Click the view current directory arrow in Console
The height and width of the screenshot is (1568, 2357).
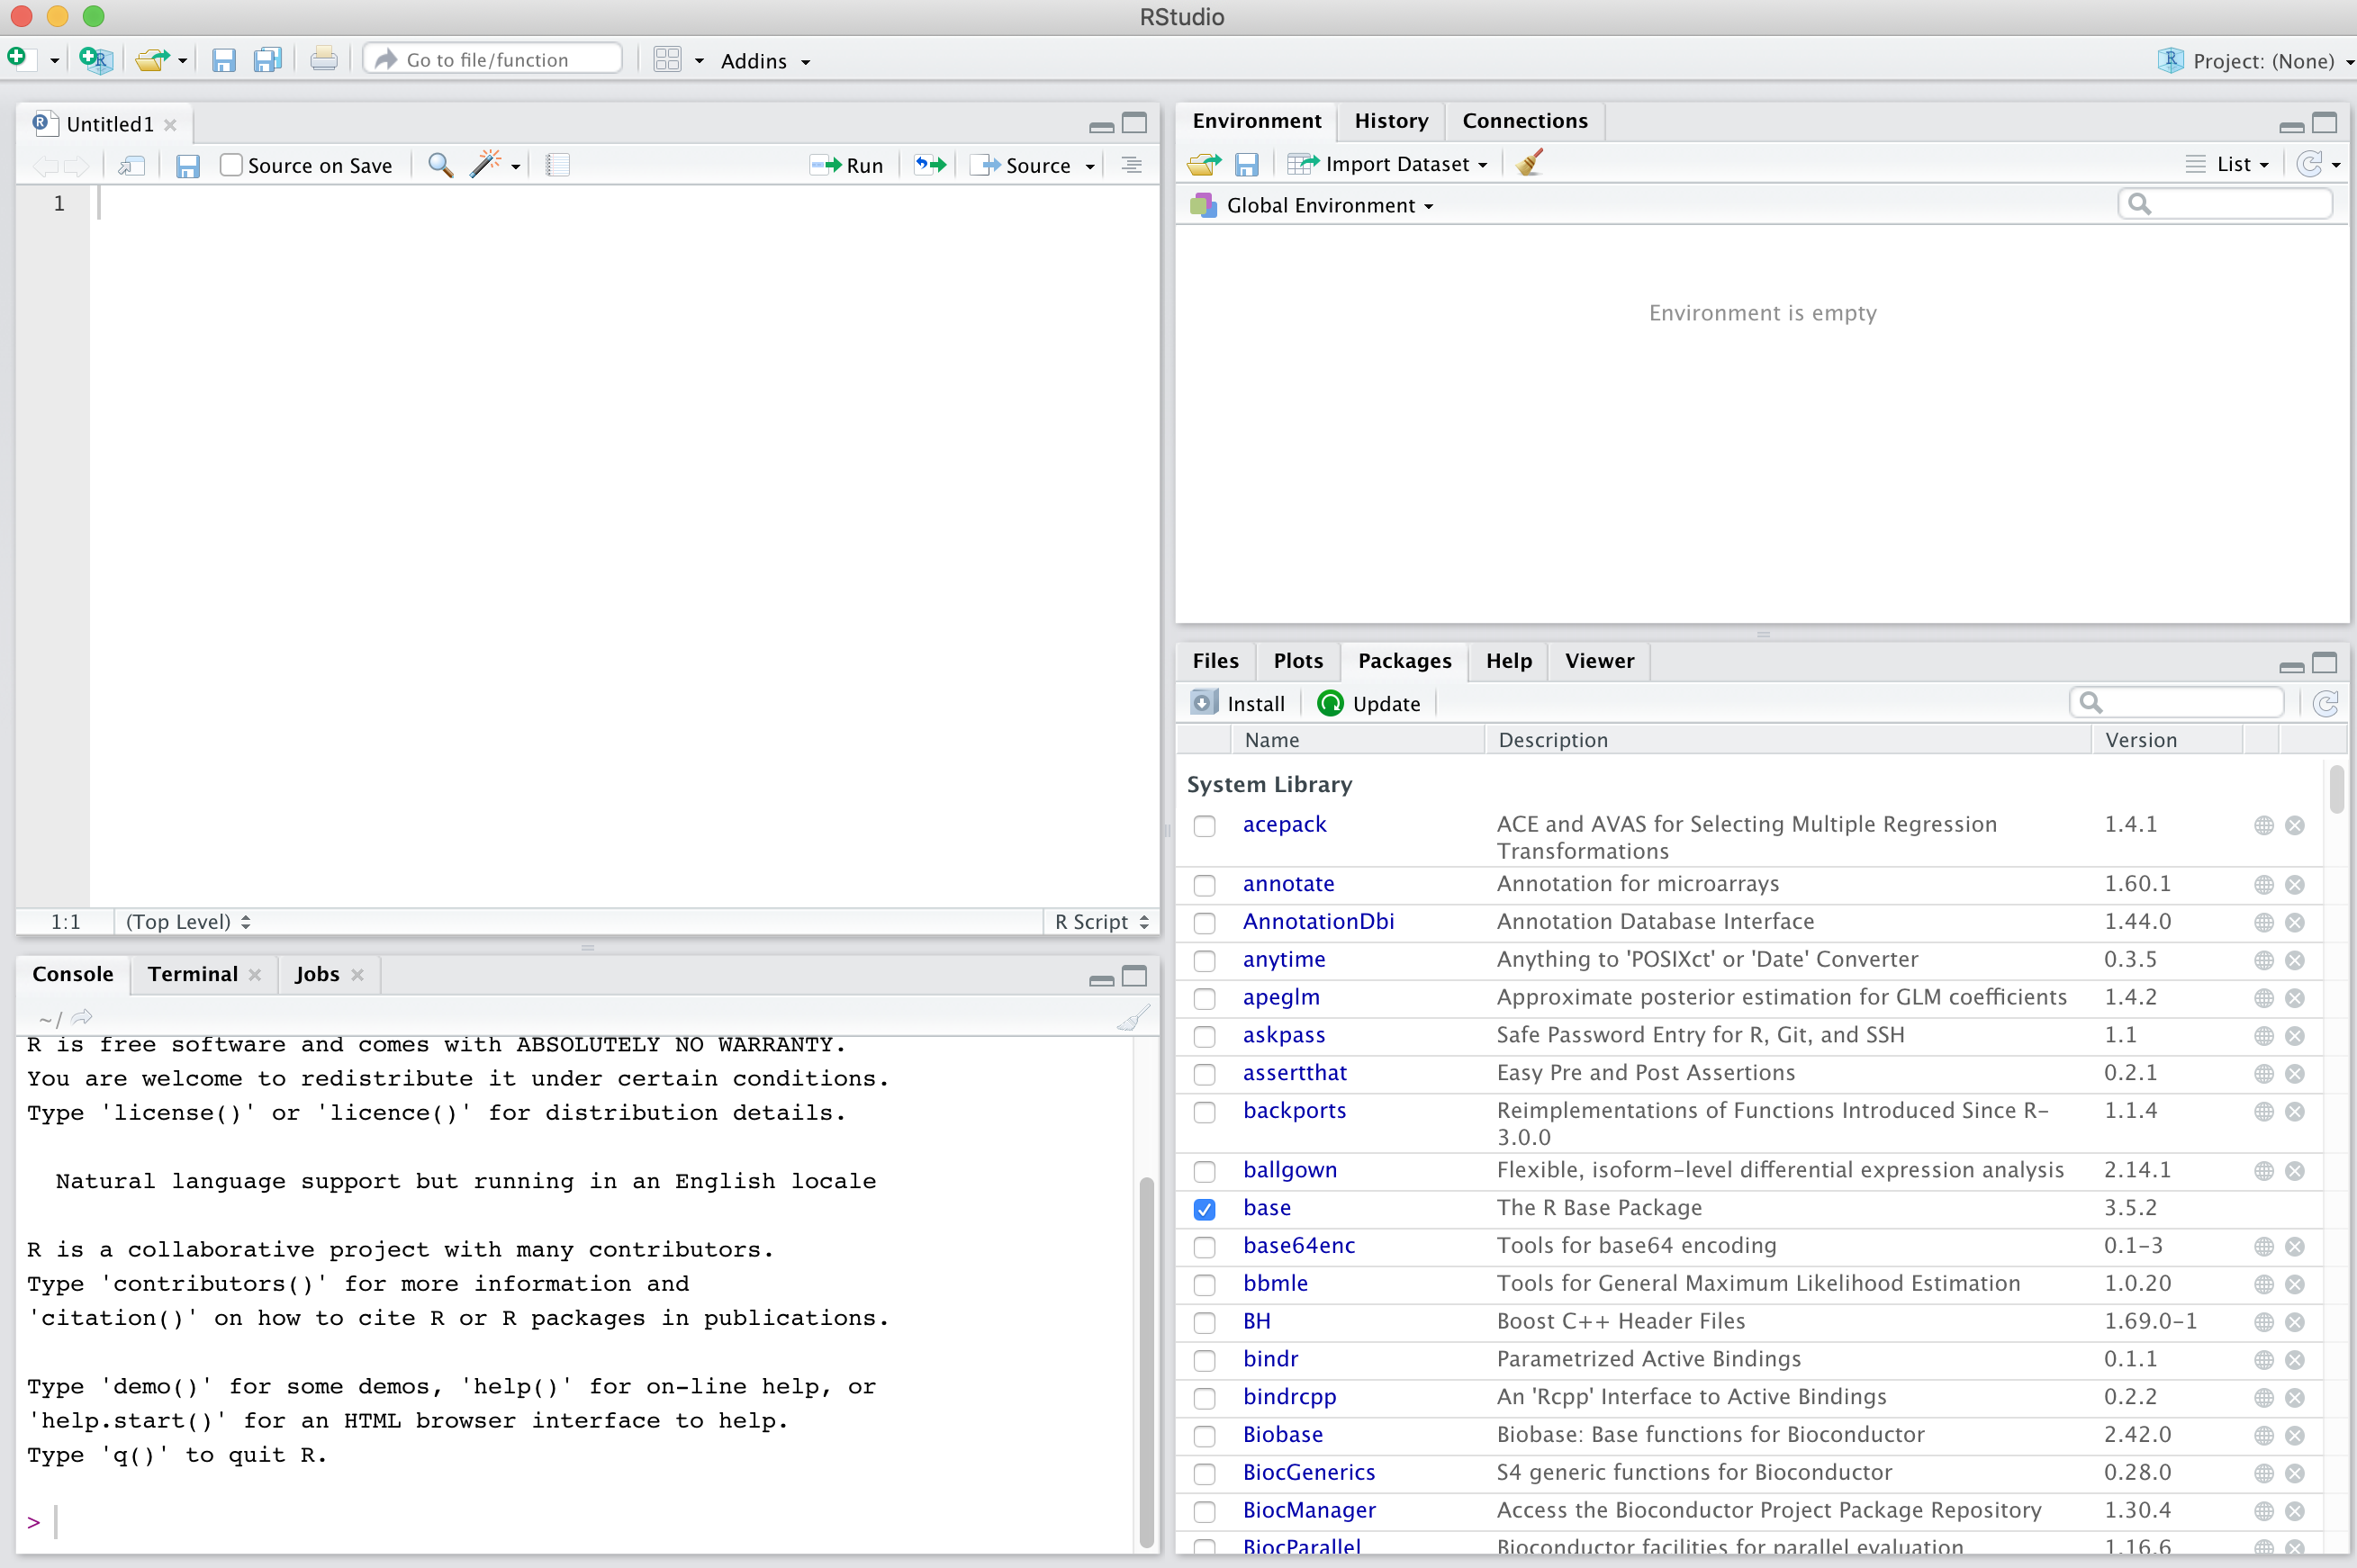pyautogui.click(x=82, y=1018)
